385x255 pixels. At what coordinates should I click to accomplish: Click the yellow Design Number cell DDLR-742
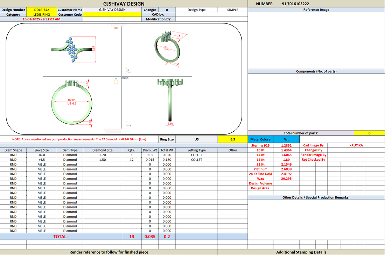pos(42,10)
